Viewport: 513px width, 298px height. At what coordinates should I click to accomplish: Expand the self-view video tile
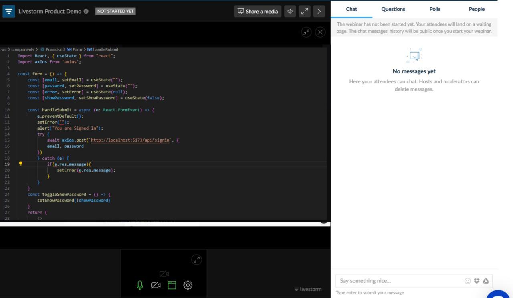196,259
